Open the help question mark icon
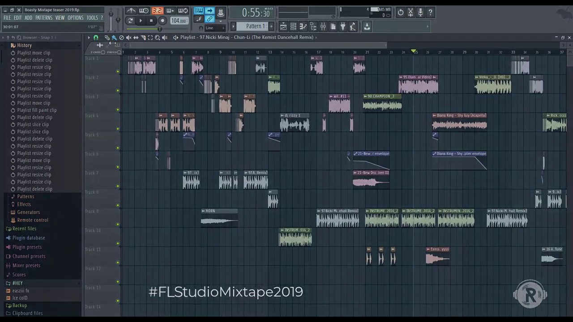 coord(430,13)
